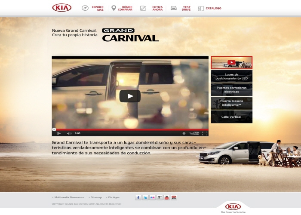Select Puerta trasera inteligente thumbnail

click(231, 103)
